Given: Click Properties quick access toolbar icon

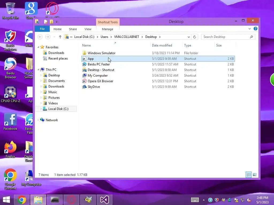Looking at the screenshot, I should (45, 22).
